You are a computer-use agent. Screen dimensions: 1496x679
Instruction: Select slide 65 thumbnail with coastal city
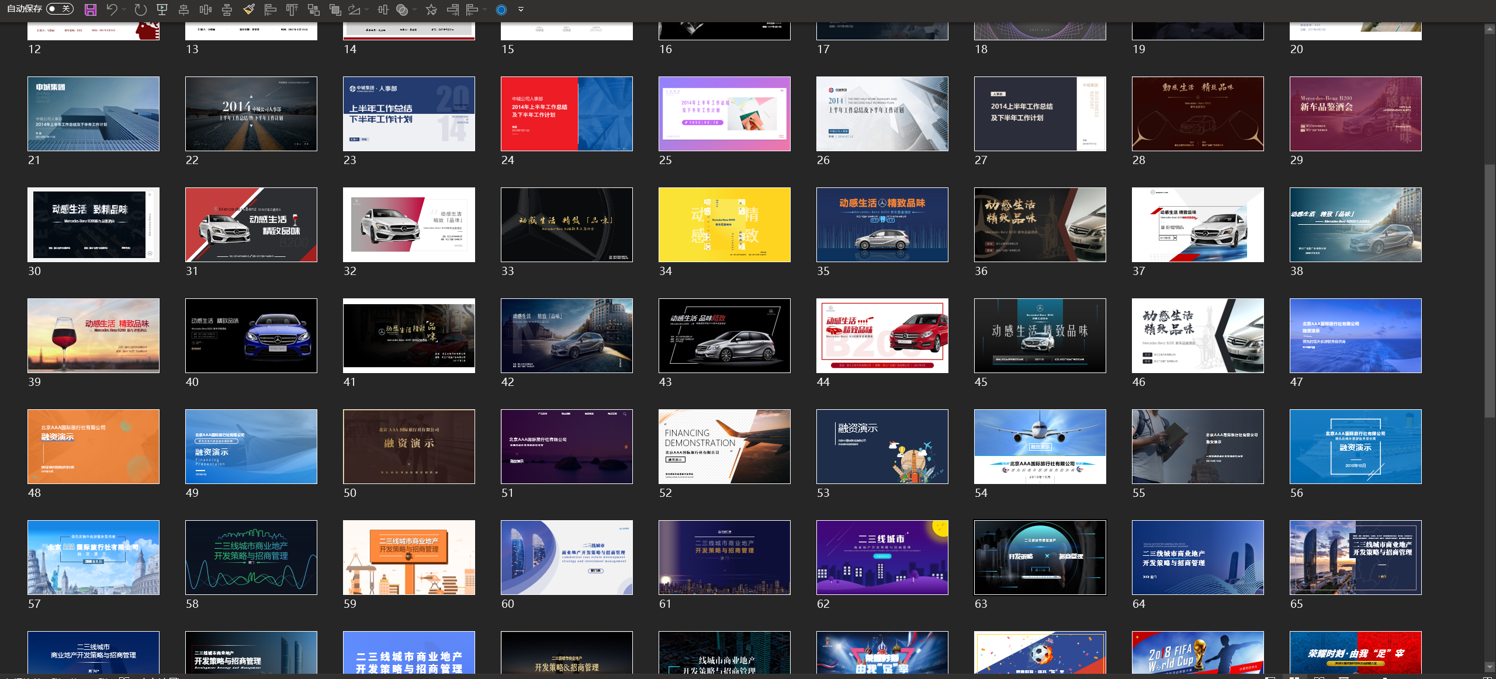coord(1356,558)
